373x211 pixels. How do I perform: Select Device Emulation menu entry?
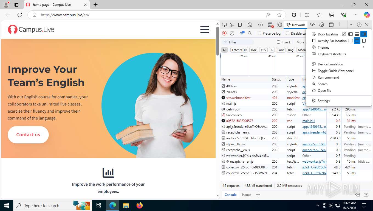339,64
